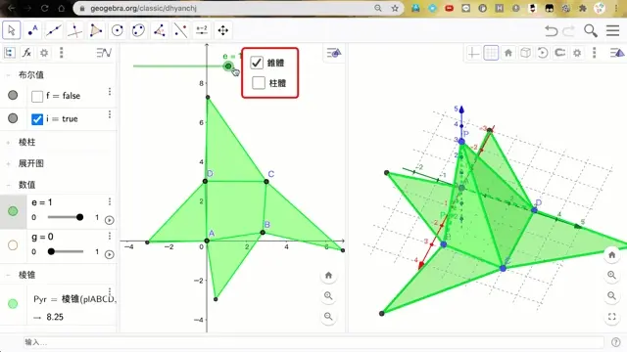Click slider g track in algebra panel
The image size is (627, 352).
pyautogui.click(x=66, y=251)
